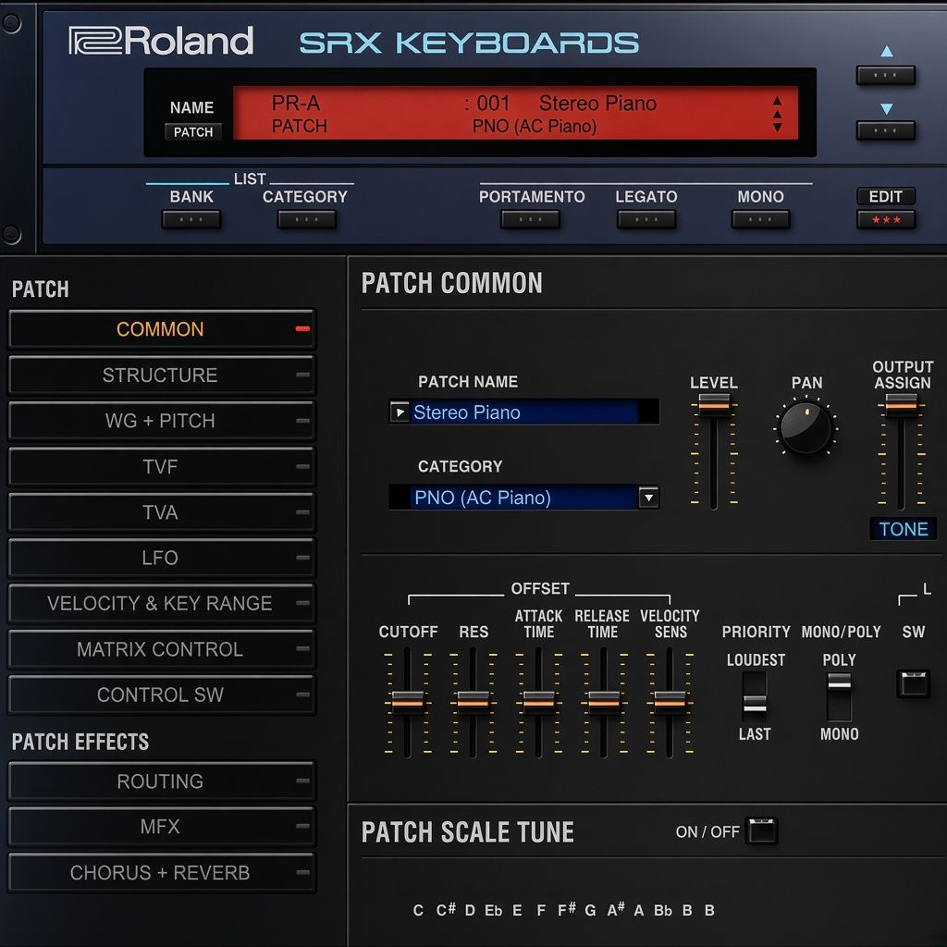Open VELOCITY & KEY RANGE tab
The image size is (947, 947).
161,603
